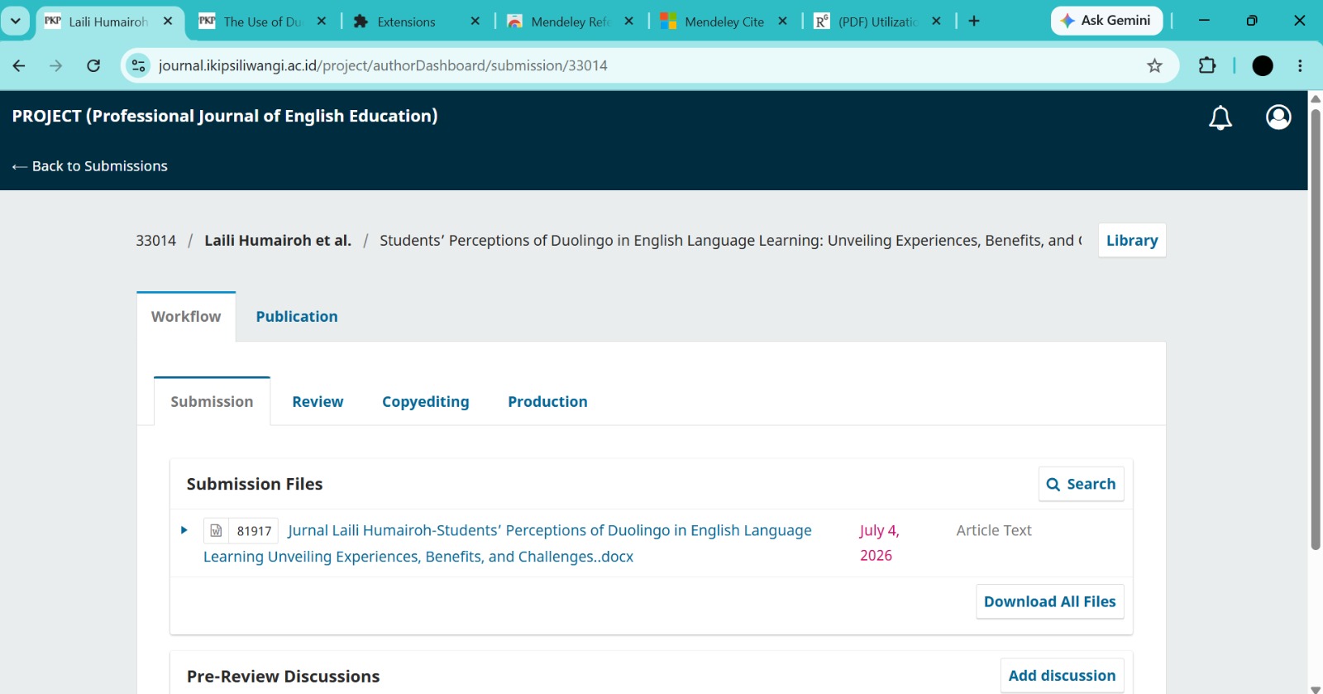Screen dimensions: 1323x694
Task: Open the Production stage tab
Action: [x=547, y=402]
